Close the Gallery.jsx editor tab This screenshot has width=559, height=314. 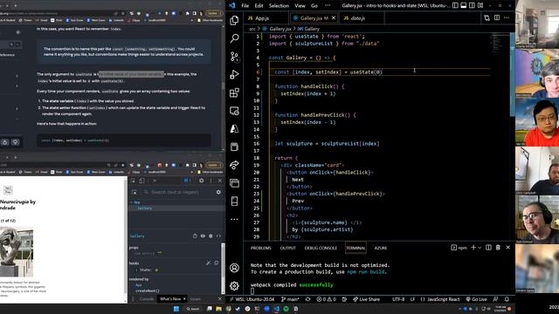click(x=334, y=17)
